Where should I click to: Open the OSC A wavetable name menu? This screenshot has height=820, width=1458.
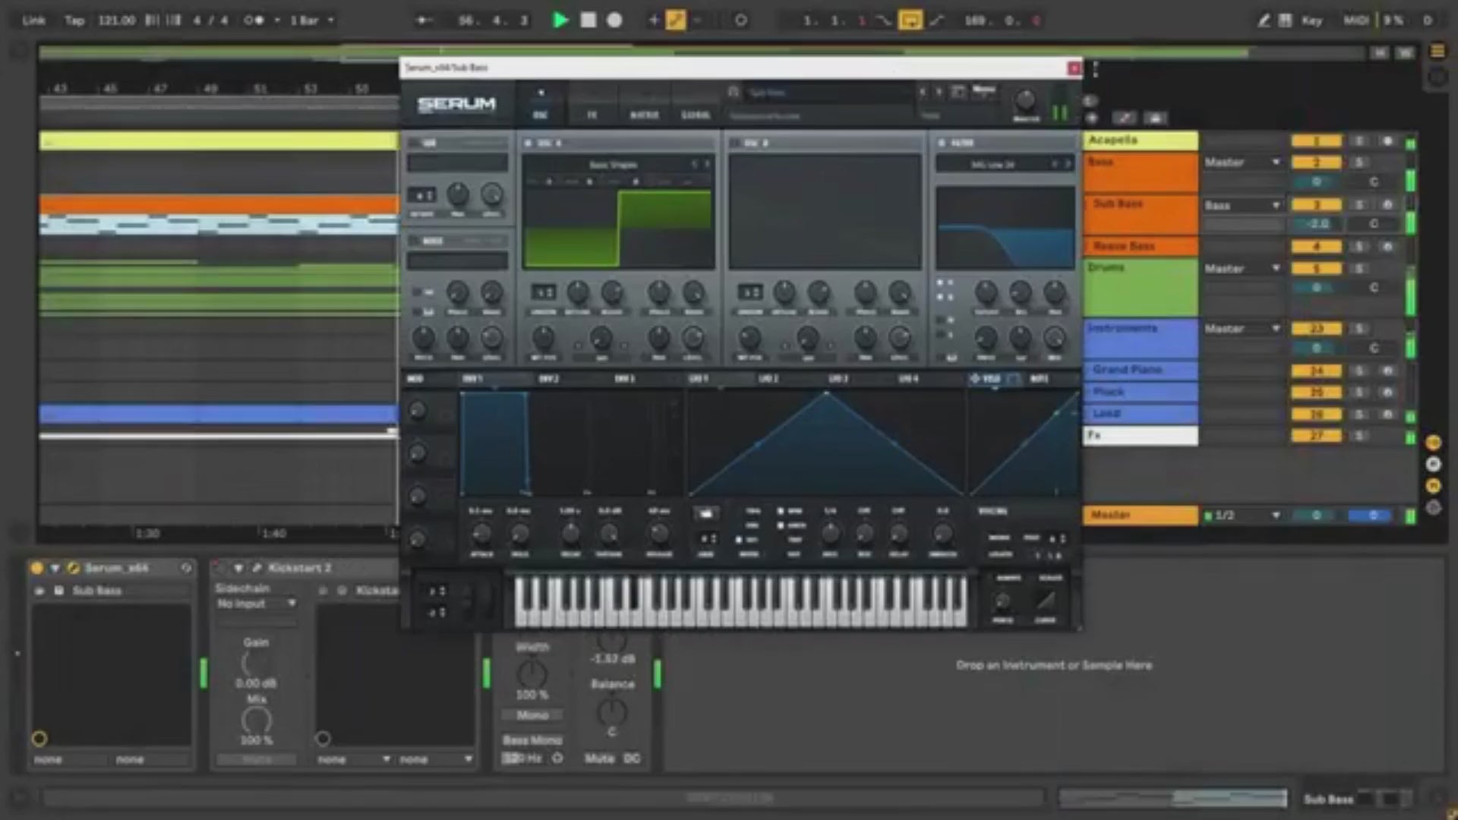(x=613, y=165)
